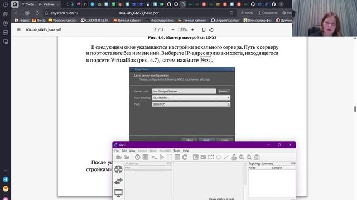Open the Почта bookmark
The height and width of the screenshot is (200, 357).
38,21
